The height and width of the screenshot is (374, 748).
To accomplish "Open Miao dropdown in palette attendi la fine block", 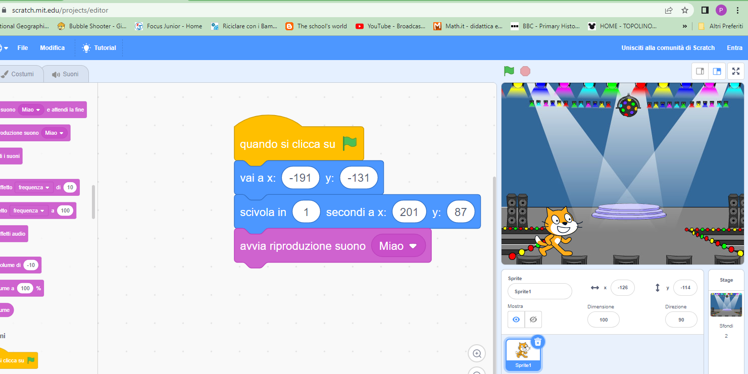I will pos(31,110).
